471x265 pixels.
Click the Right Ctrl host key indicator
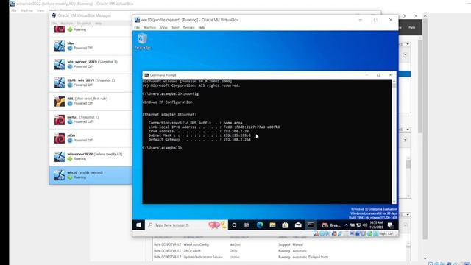386,234
